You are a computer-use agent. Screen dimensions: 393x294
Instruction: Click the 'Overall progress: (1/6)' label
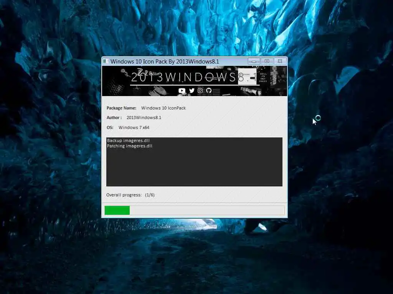pyautogui.click(x=130, y=195)
